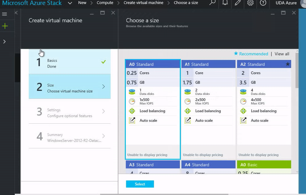This screenshot has height=195, width=306.
Task: Select the A0 Standard size card header
Action: pyautogui.click(x=153, y=64)
